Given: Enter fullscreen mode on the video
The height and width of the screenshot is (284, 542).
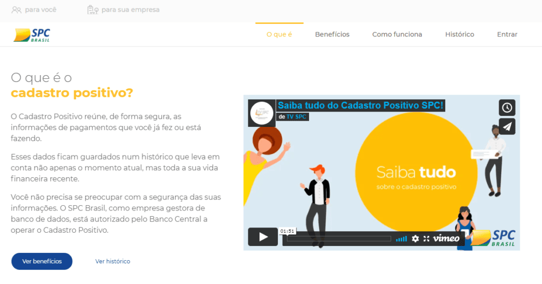Looking at the screenshot, I should click(426, 239).
